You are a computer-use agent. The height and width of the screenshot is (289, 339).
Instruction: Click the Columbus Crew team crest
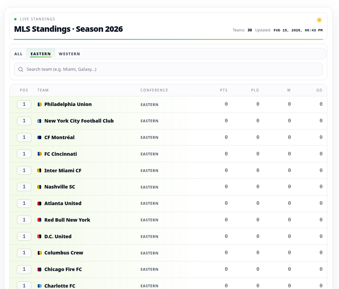(x=40, y=253)
